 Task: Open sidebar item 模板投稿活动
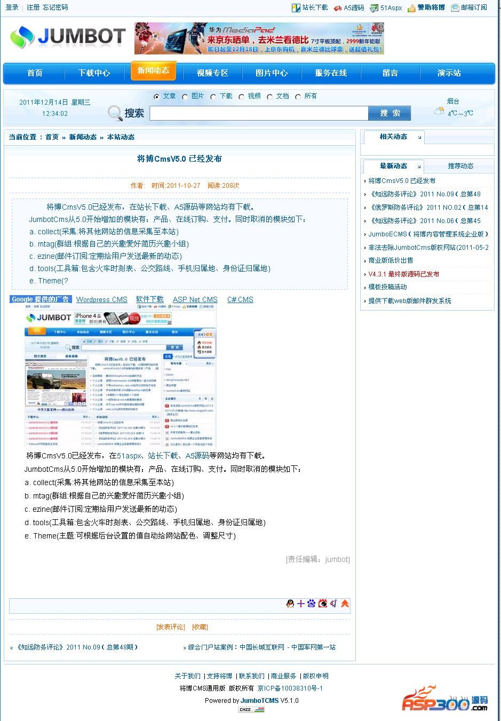(387, 287)
